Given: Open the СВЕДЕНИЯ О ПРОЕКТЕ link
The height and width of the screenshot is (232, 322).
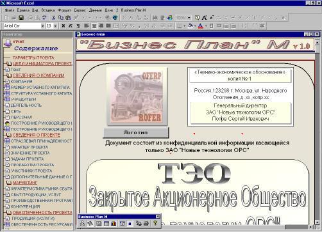Looking at the screenshot, I should (37, 135).
